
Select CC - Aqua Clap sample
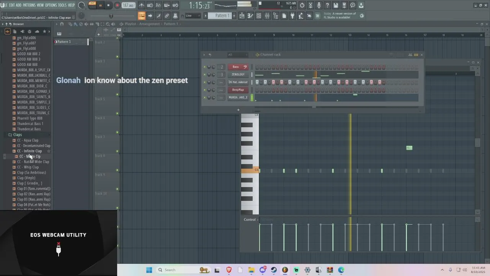tap(28, 140)
